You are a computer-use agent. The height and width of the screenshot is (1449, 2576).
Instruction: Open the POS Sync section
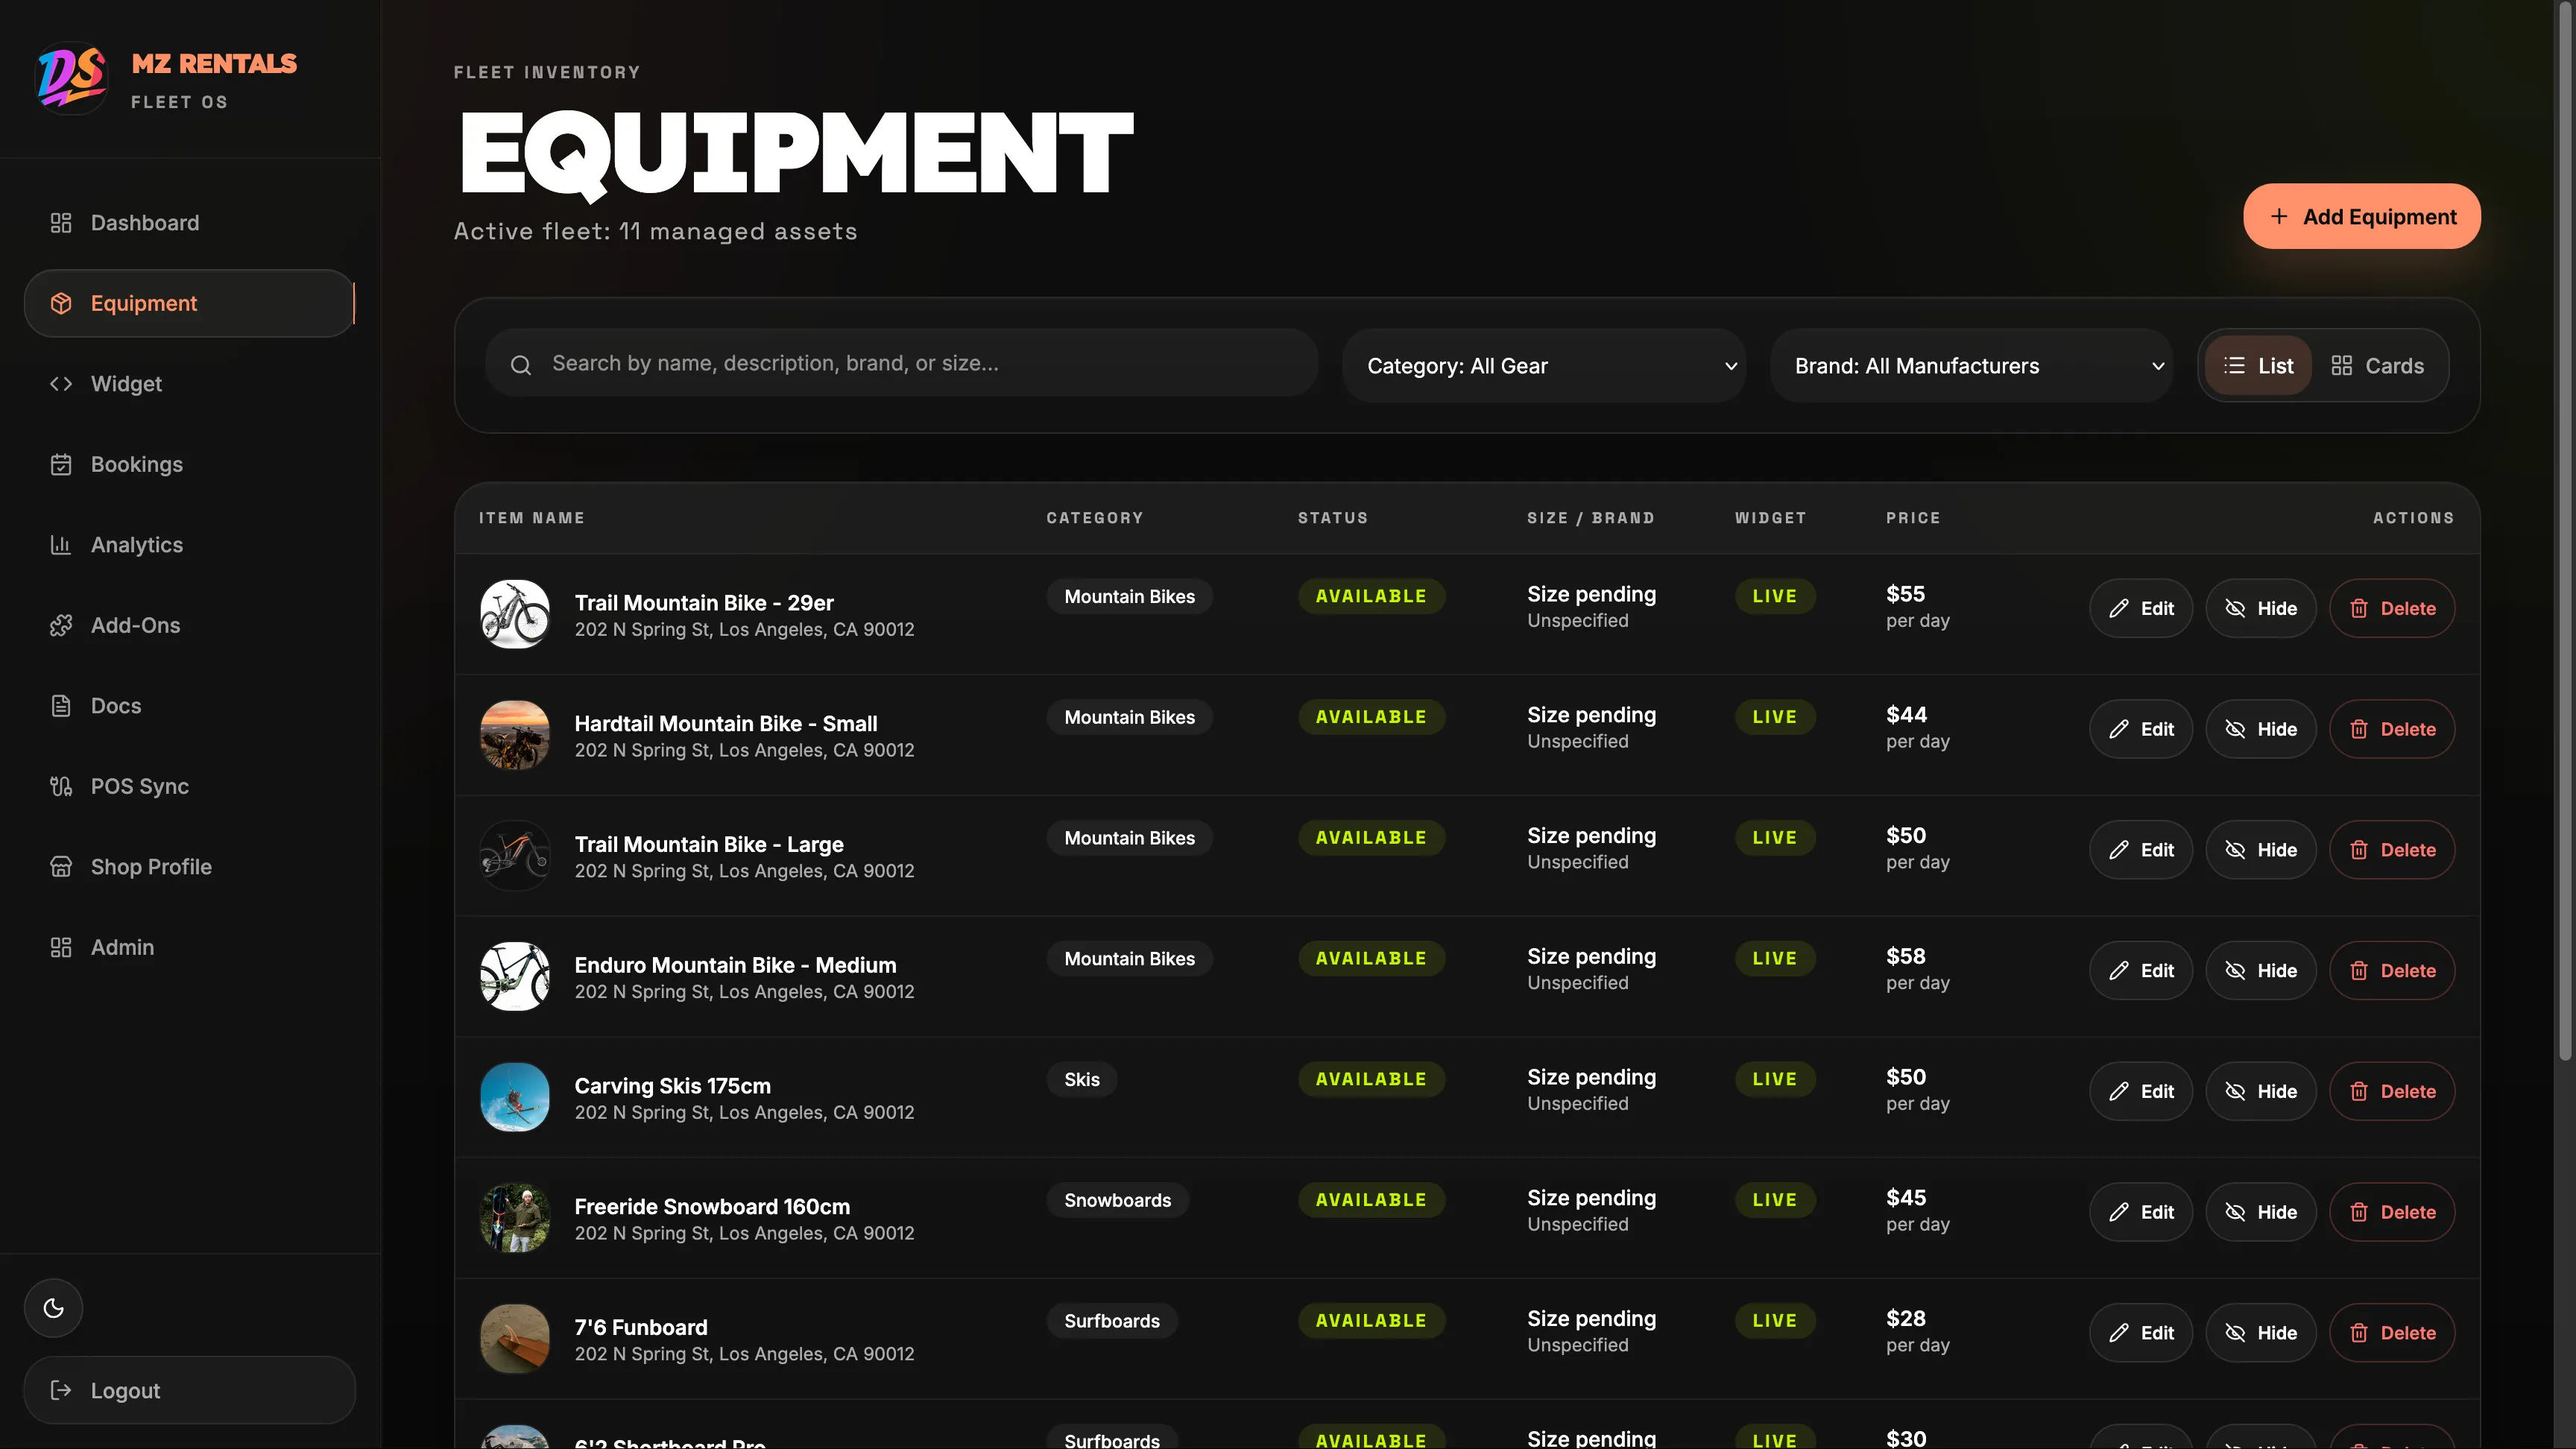140,786
